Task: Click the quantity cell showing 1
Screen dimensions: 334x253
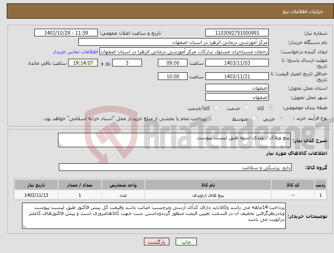Action: coord(80,195)
